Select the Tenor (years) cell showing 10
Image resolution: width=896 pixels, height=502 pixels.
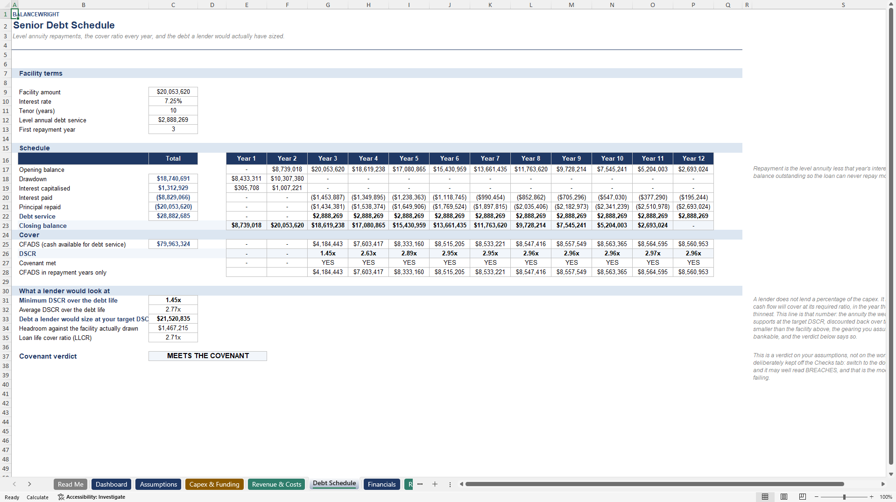(x=173, y=111)
